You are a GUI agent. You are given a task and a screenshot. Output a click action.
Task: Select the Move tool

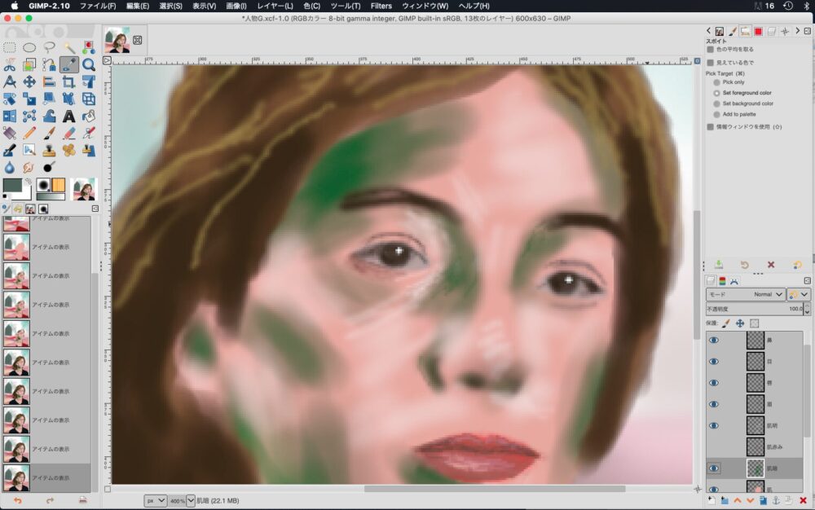click(29, 81)
